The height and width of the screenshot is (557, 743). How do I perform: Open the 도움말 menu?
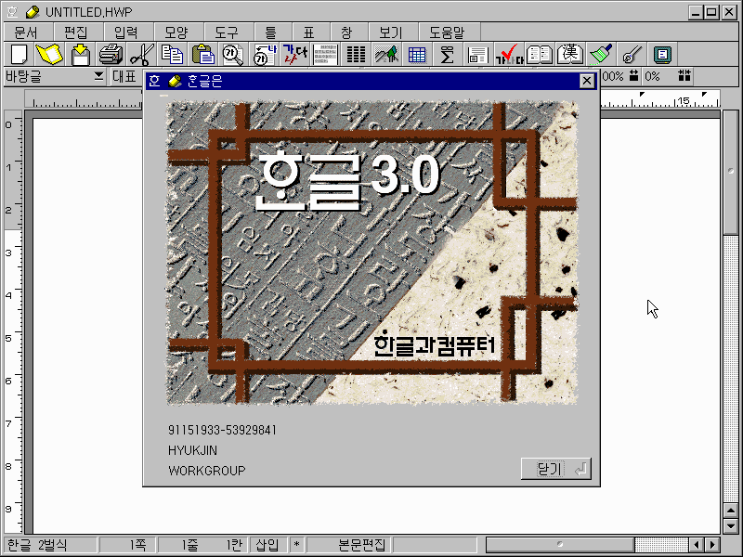click(x=448, y=32)
